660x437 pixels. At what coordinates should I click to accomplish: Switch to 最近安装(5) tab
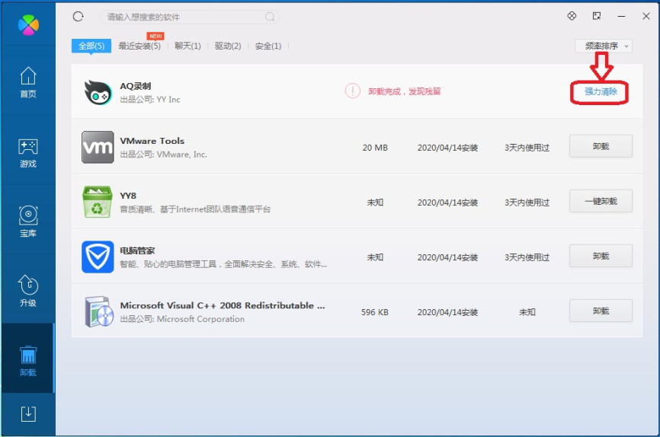point(139,46)
